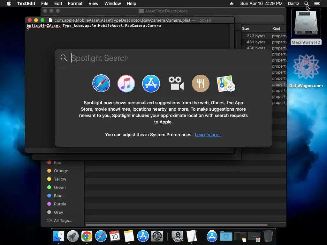The width and height of the screenshot is (327, 245).
Task: Open the camera screenshot app in the Dock
Action: (x=178, y=236)
